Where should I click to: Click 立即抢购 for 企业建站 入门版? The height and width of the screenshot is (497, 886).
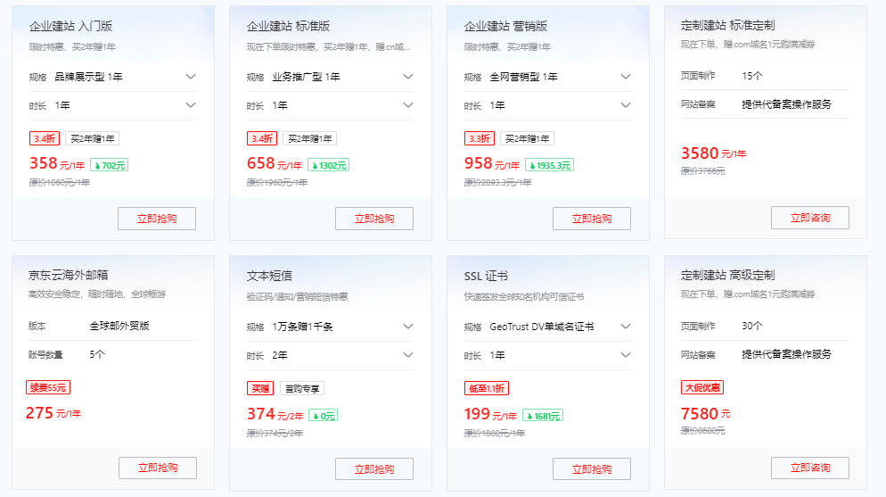click(x=157, y=219)
